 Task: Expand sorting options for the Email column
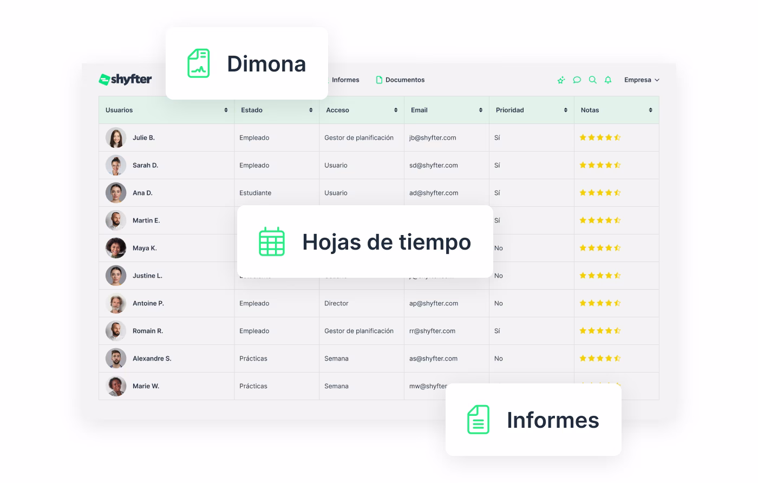480,110
